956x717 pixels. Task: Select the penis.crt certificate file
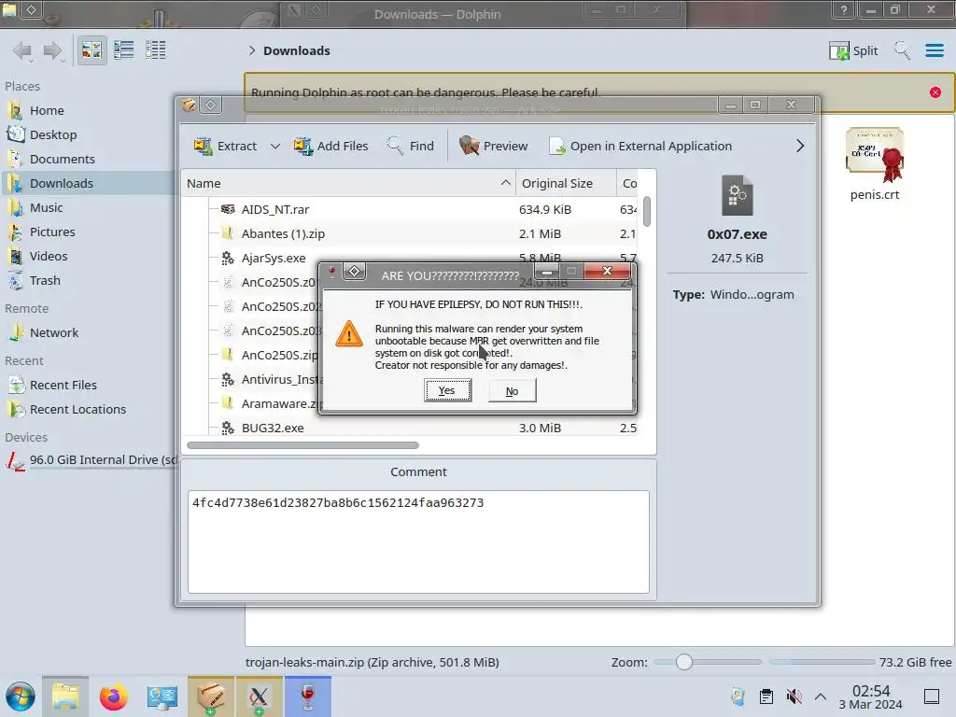[x=874, y=164]
